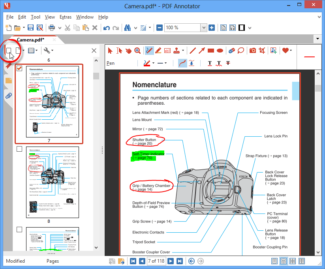This screenshot has height=269, width=325.
Task: Choose the Select arrow tool
Action: point(110,51)
